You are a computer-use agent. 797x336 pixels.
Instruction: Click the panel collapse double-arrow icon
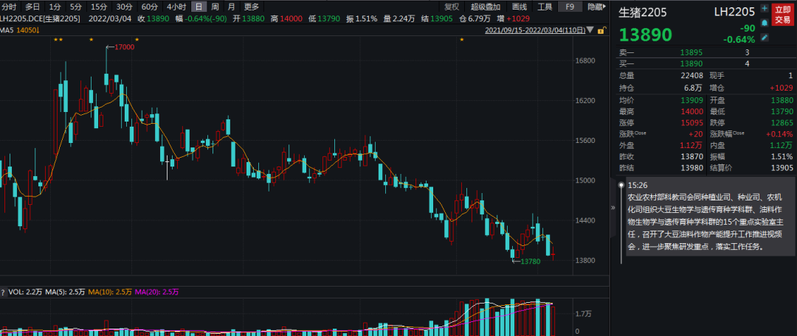[612, 209]
